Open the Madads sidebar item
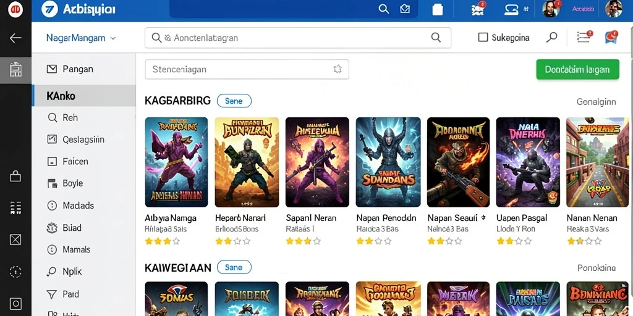633x316 pixels. click(84, 206)
